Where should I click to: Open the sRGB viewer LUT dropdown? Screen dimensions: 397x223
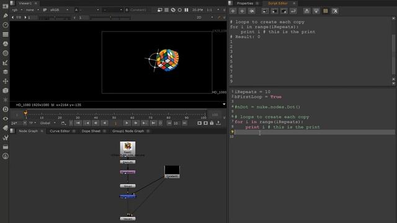[60, 10]
